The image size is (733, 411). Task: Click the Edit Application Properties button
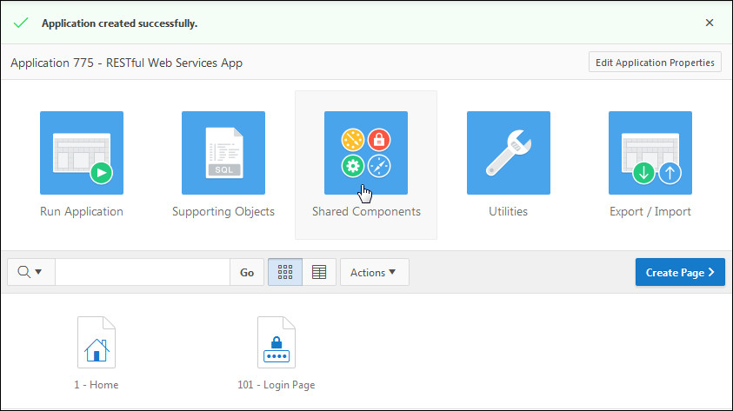[655, 62]
